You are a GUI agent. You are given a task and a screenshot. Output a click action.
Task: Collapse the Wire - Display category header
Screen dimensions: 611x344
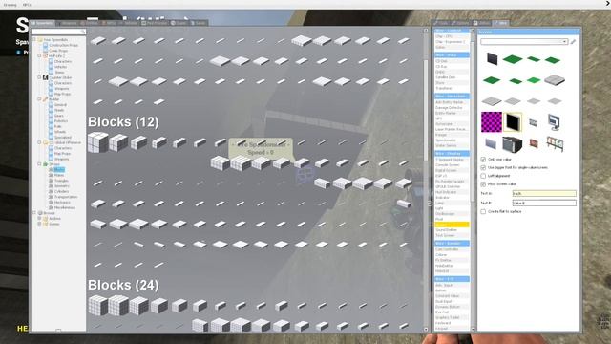pyautogui.click(x=452, y=153)
